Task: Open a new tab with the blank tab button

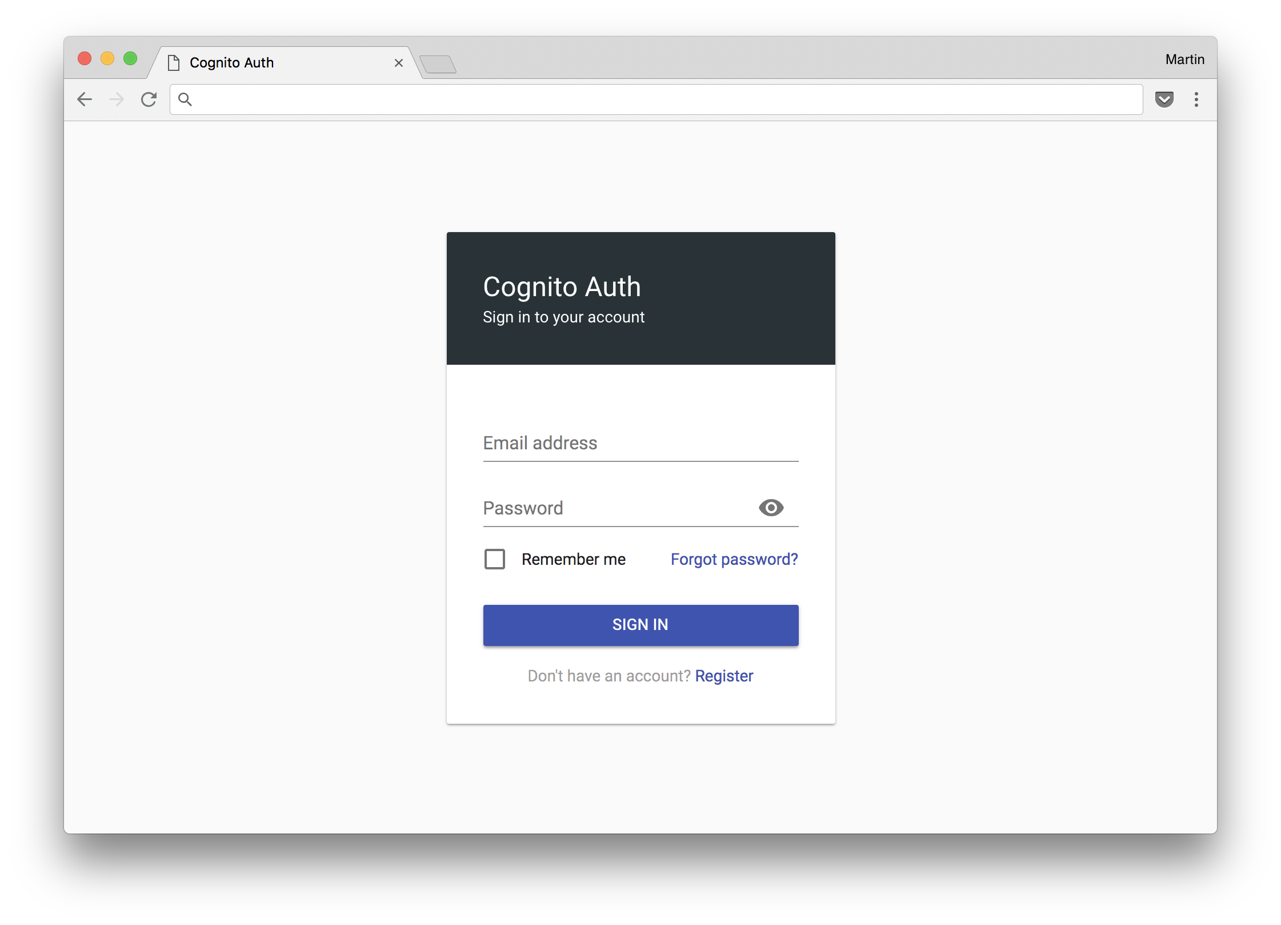Action: pos(438,64)
